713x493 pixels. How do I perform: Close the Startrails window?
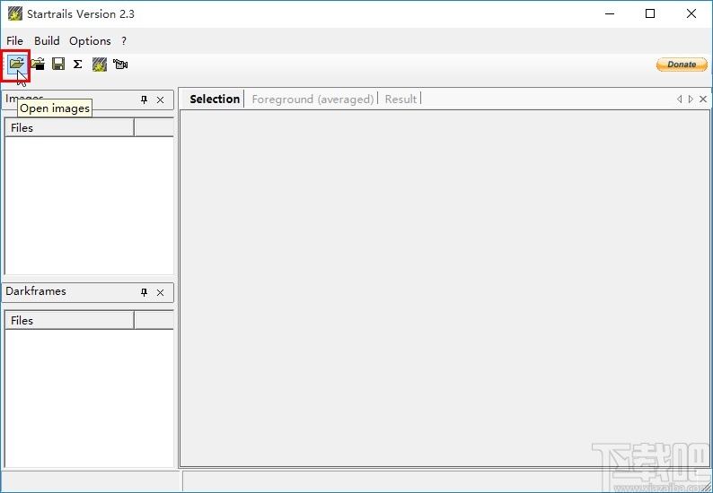[x=691, y=13]
